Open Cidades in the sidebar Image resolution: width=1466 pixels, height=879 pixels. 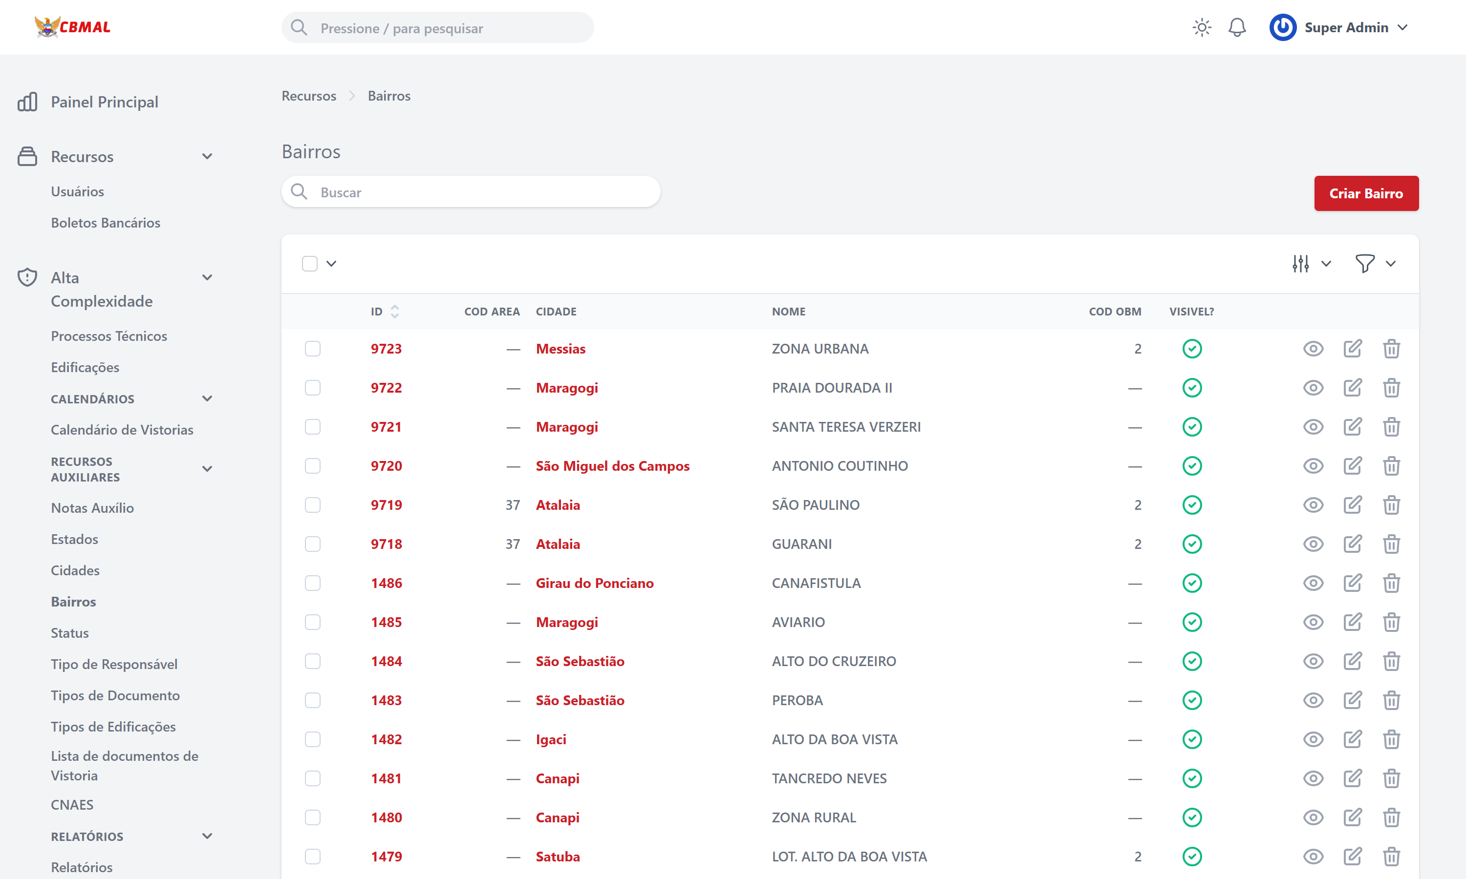pos(75,570)
